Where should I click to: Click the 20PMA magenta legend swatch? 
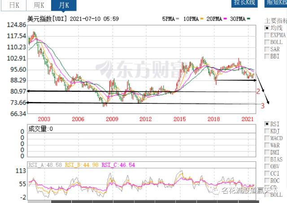225,19
